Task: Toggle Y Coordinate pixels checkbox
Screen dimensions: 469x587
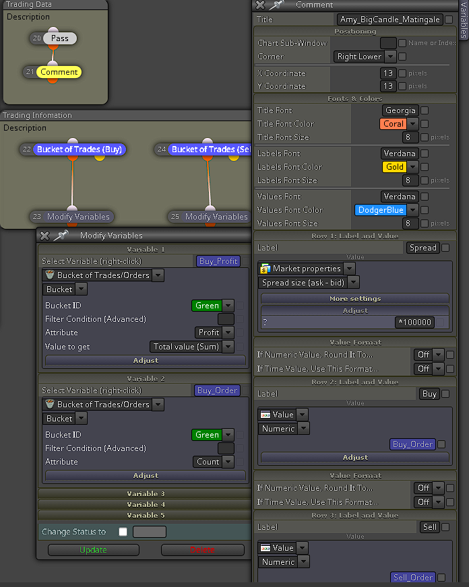Action: click(402, 86)
